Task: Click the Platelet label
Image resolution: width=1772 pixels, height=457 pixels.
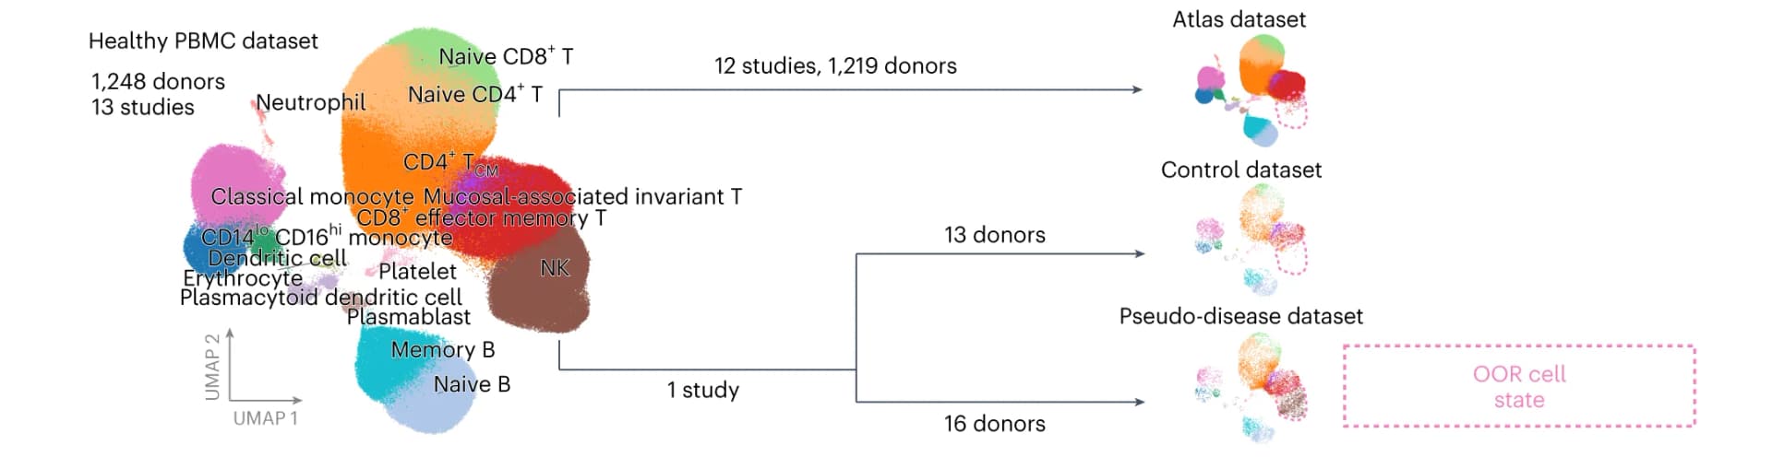Action: pos(417,271)
